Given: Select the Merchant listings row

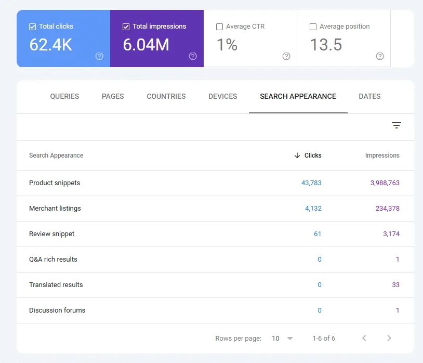Looking at the screenshot, I should click(x=55, y=209).
